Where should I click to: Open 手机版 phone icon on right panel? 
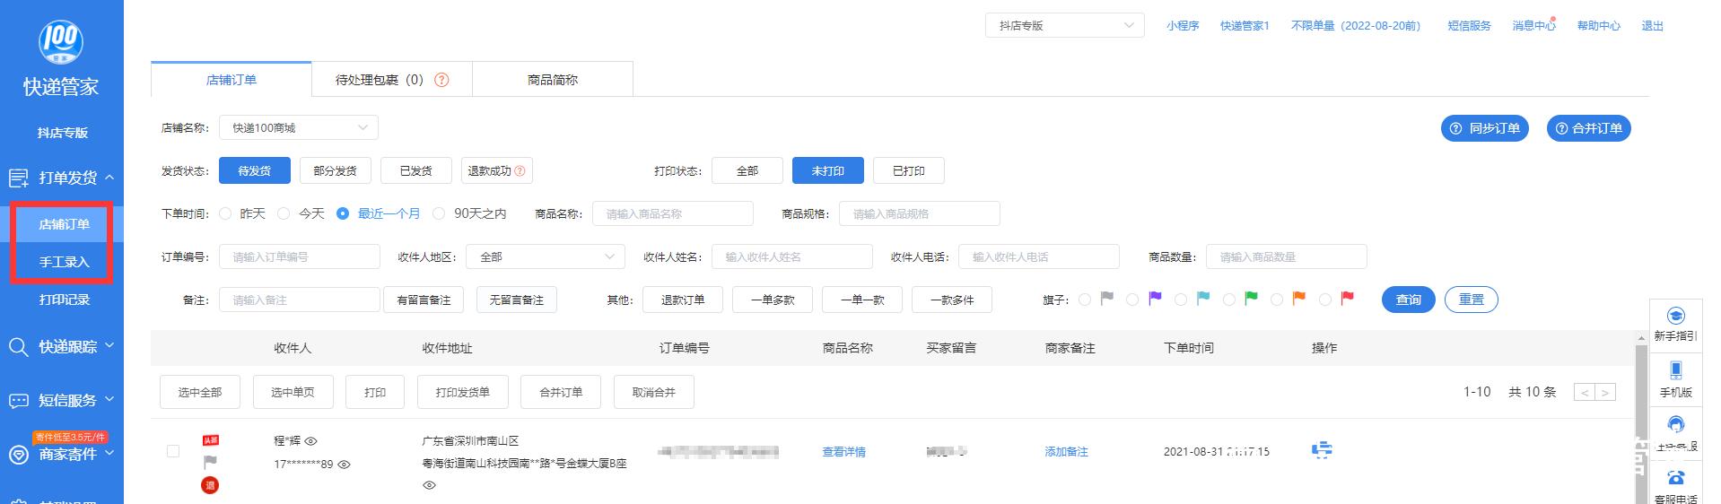pyautogui.click(x=1675, y=370)
